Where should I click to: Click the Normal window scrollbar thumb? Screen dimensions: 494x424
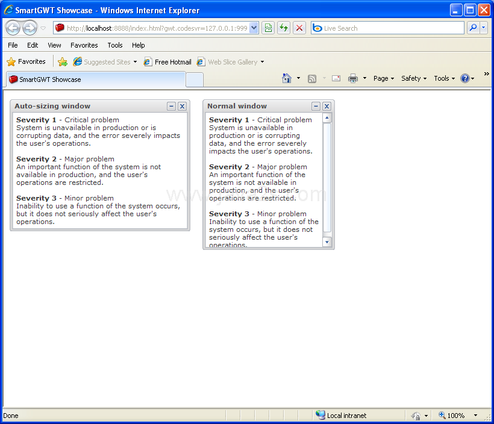tap(327, 178)
